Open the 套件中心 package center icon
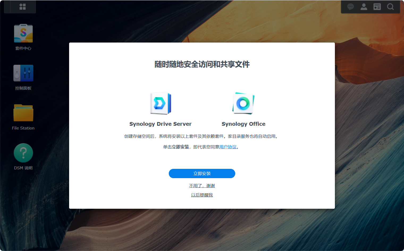The width and height of the screenshot is (404, 251). point(23,33)
